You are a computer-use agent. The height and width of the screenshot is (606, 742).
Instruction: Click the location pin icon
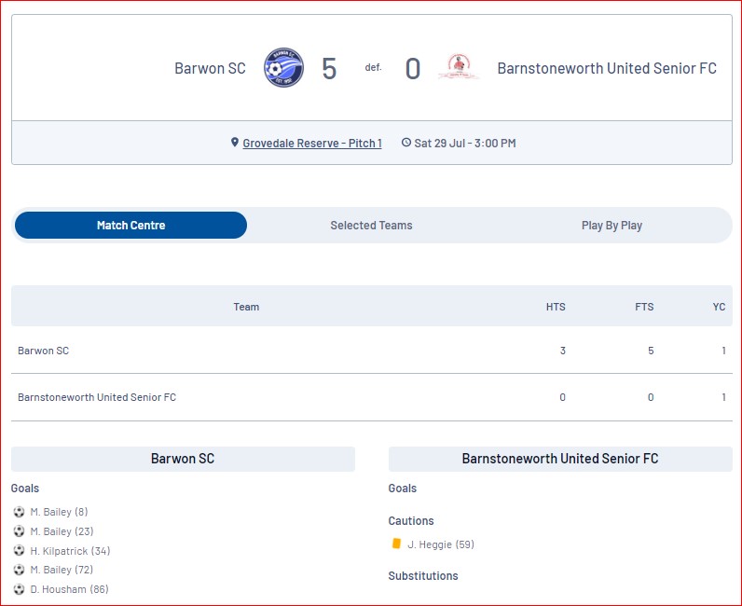coord(235,142)
